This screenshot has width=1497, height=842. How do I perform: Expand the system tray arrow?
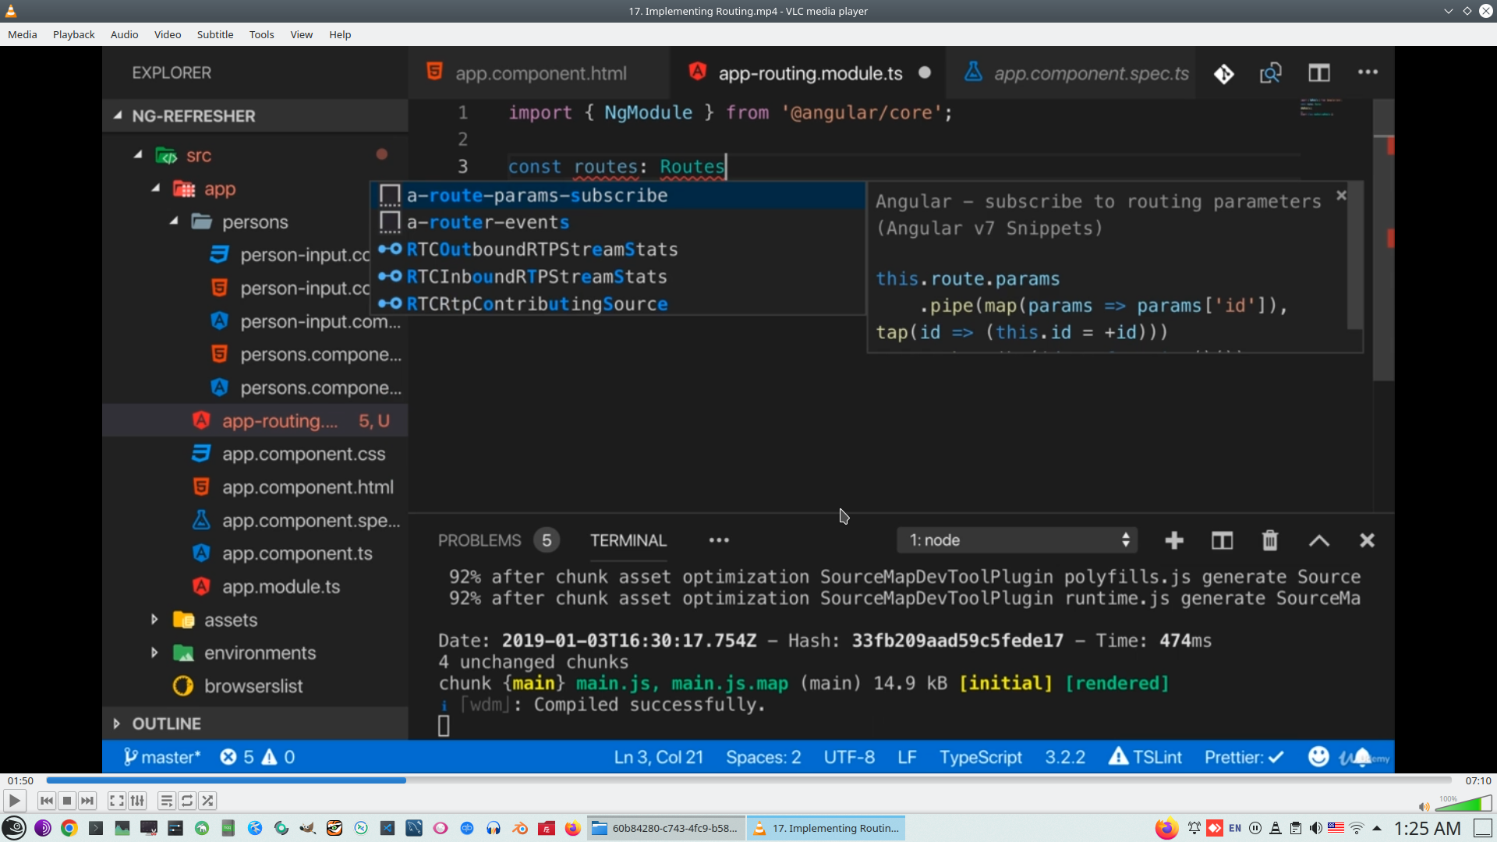pyautogui.click(x=1377, y=828)
